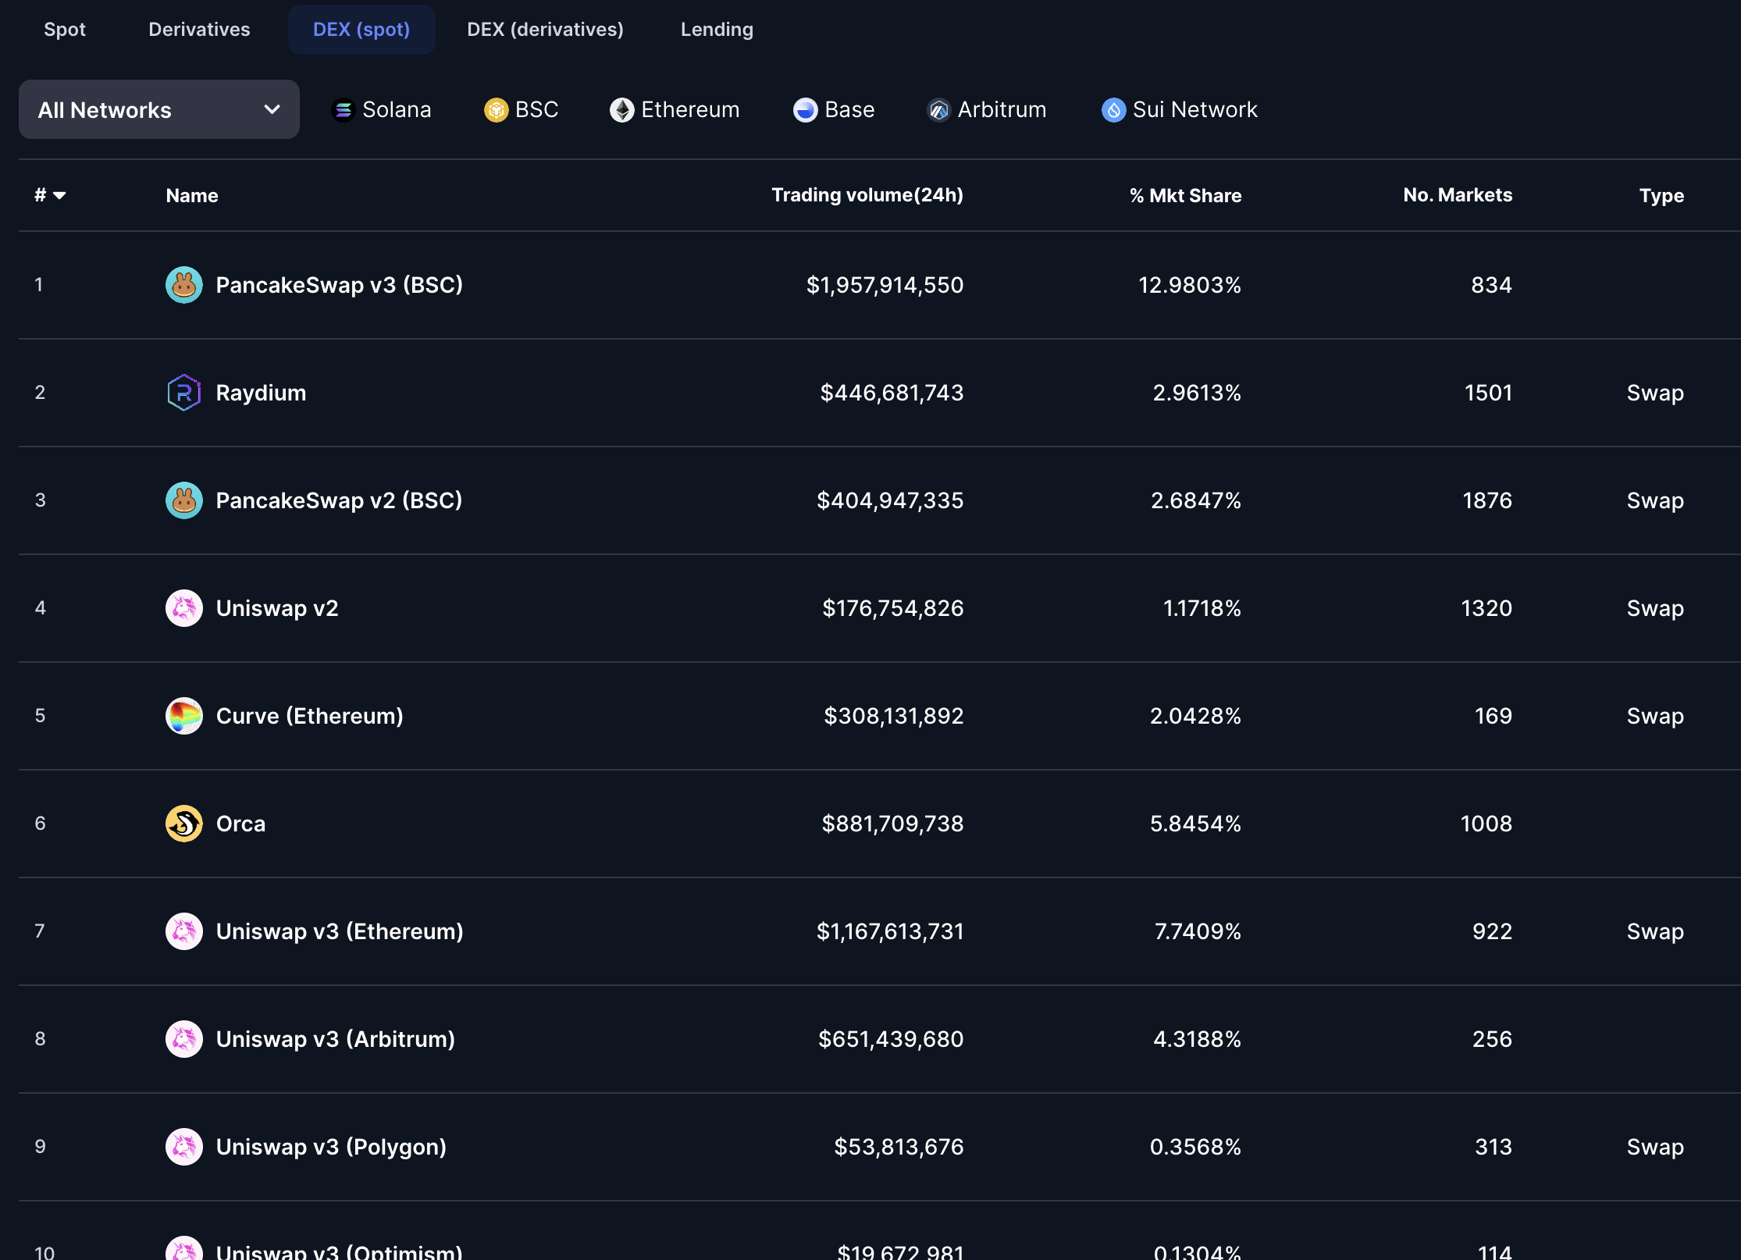Open PancakeSwap v2 (BSC) exchange page

[339, 500]
